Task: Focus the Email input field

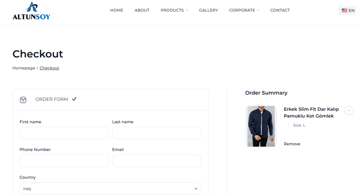Action: tap(156, 161)
